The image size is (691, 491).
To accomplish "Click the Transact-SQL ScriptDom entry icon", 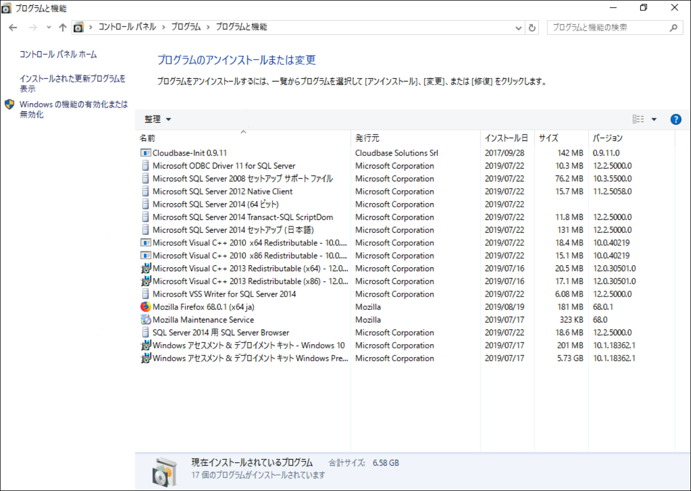I will [x=145, y=217].
